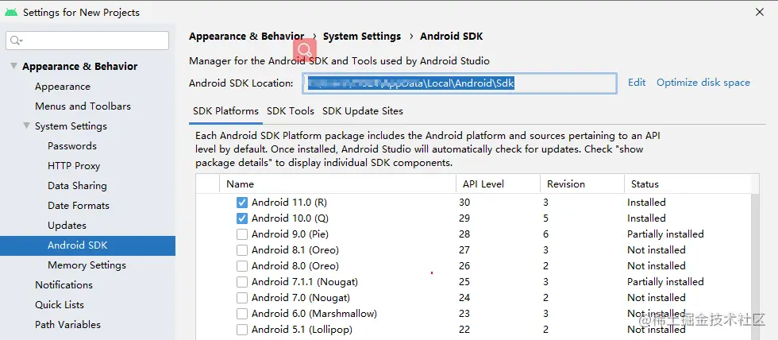Click the System Settings breadcrumb
This screenshot has width=778, height=340.
tap(362, 37)
